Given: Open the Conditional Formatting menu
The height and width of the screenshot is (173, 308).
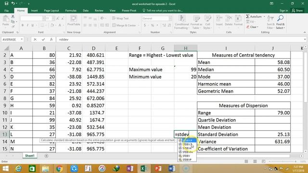Looking at the screenshot, I should pos(182,22).
